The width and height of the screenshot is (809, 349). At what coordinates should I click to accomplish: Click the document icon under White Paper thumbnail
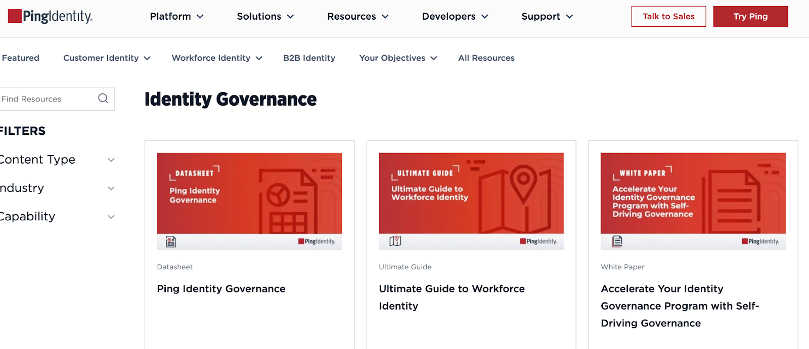pyautogui.click(x=617, y=241)
